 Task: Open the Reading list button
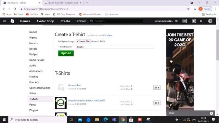point(209,14)
